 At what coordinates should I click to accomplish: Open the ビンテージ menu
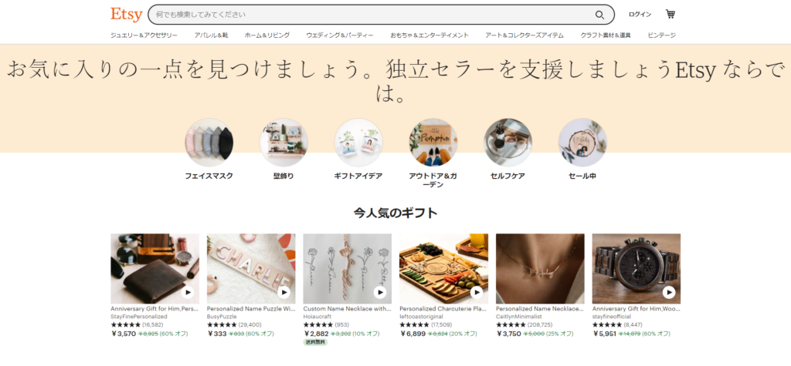pos(661,35)
